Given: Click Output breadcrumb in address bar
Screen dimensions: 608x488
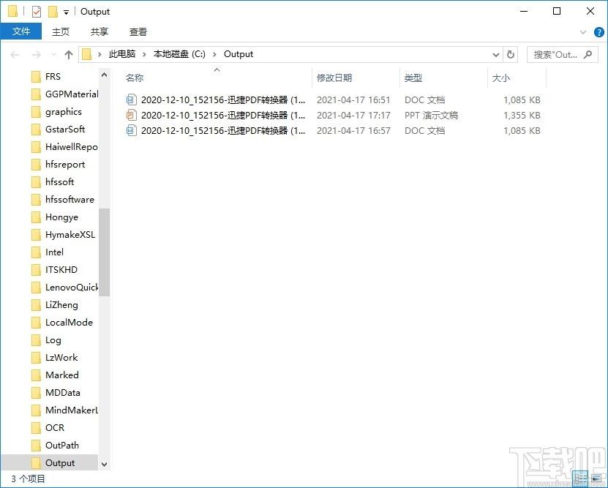Looking at the screenshot, I should (x=239, y=54).
